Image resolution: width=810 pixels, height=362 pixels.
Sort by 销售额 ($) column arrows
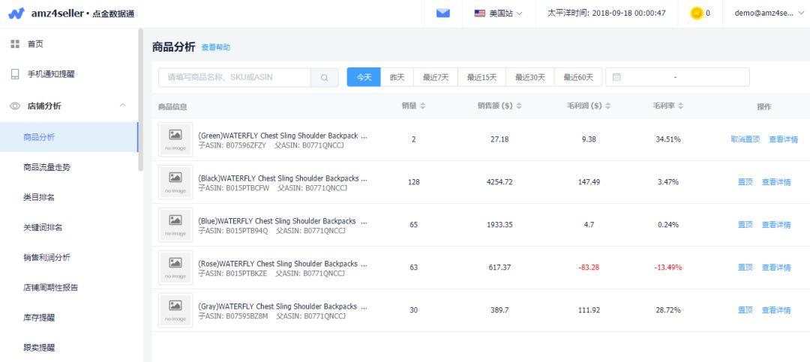tap(519, 106)
